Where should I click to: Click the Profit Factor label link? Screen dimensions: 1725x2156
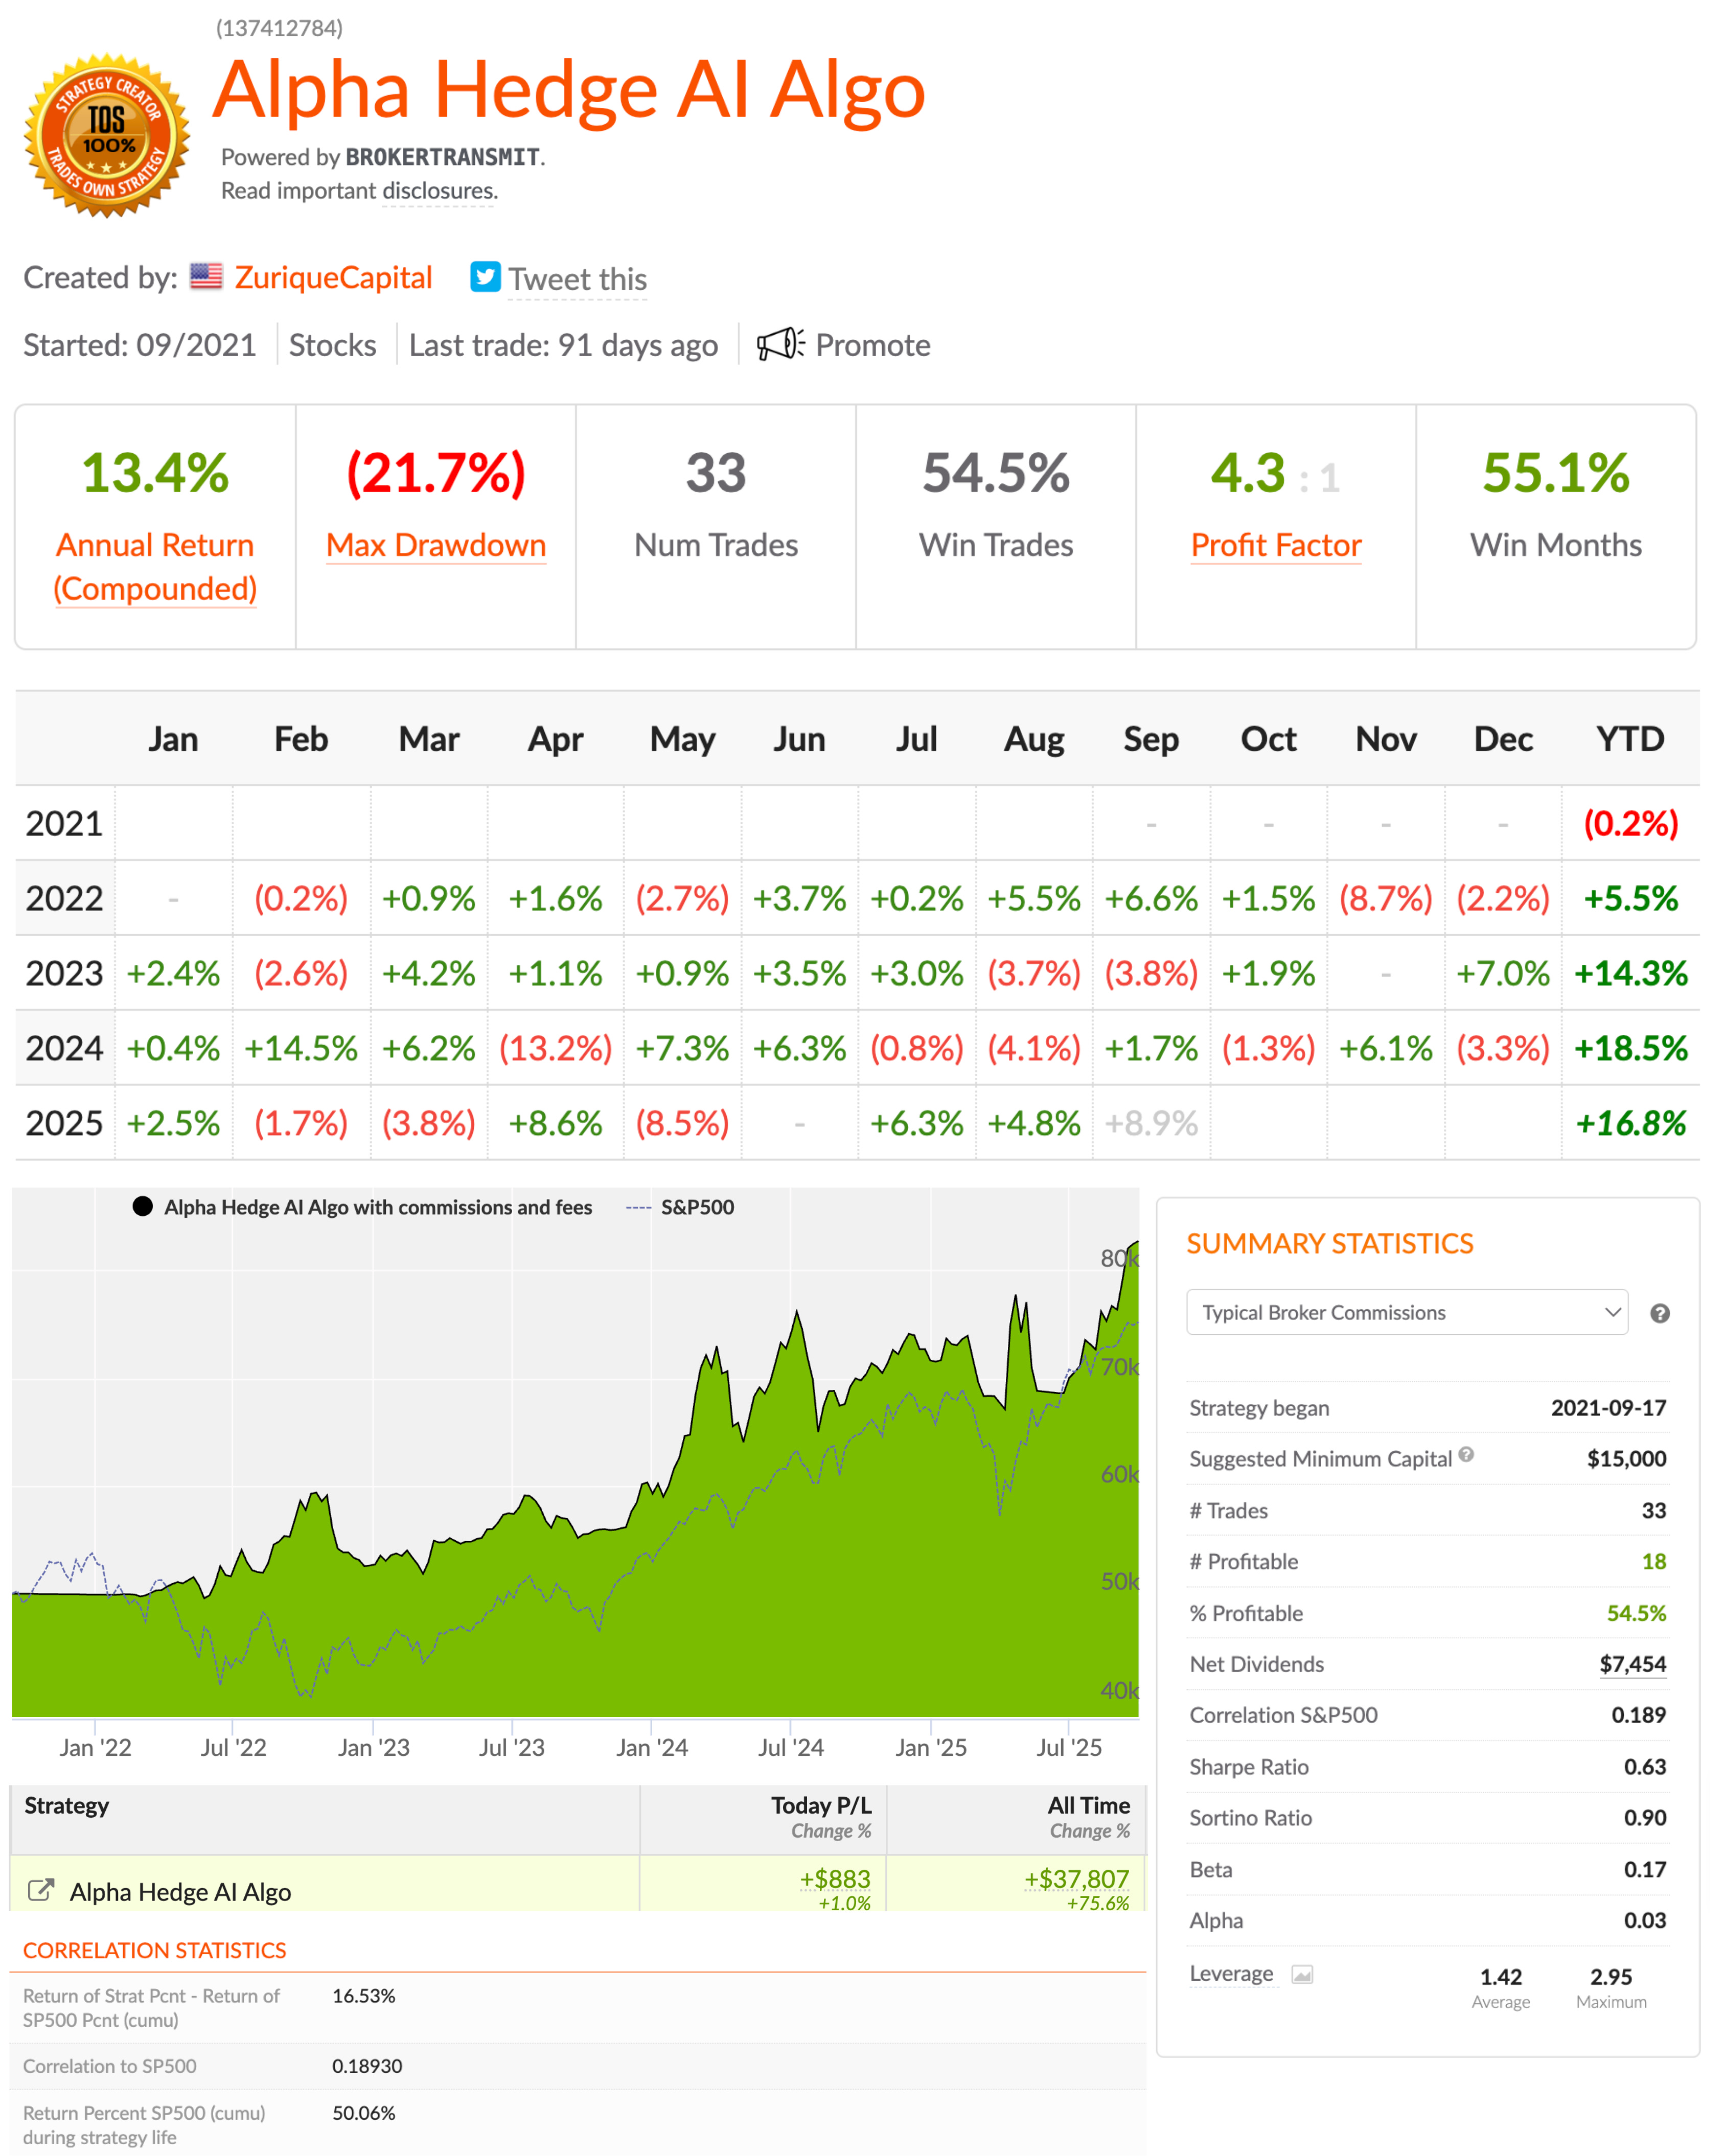[x=1275, y=545]
